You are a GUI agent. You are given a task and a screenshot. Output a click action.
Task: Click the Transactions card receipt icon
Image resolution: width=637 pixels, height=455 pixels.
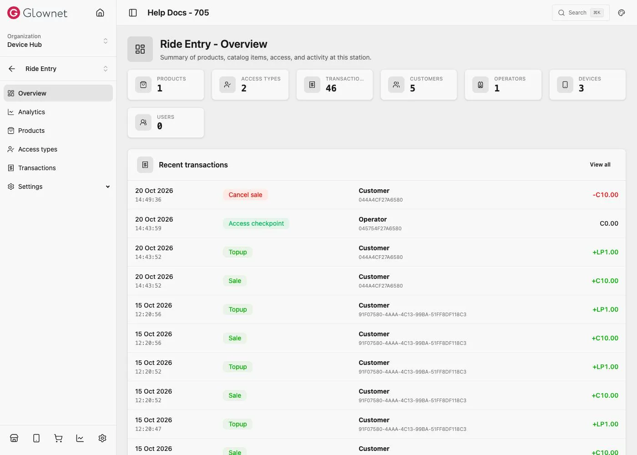tap(312, 85)
